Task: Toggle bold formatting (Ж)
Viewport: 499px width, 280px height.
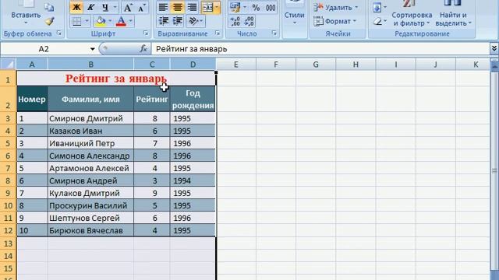Action: [76, 7]
